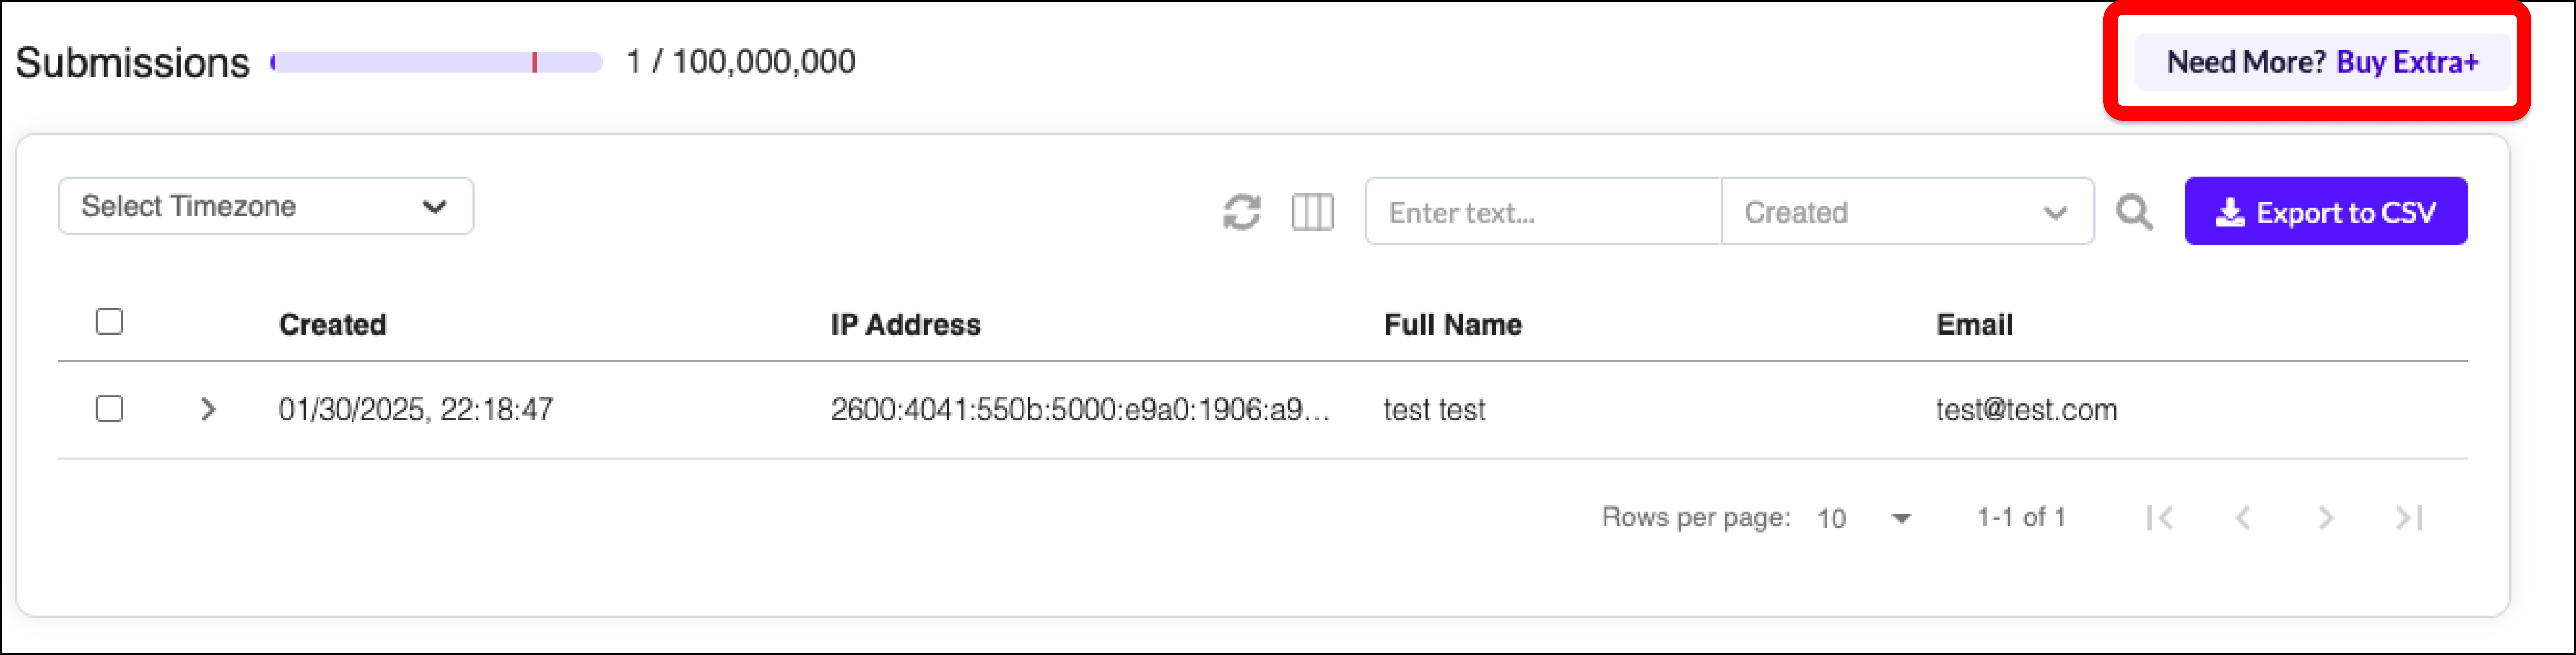Open the Select Timezone dropdown
This screenshot has width=2576, height=655.
(266, 206)
